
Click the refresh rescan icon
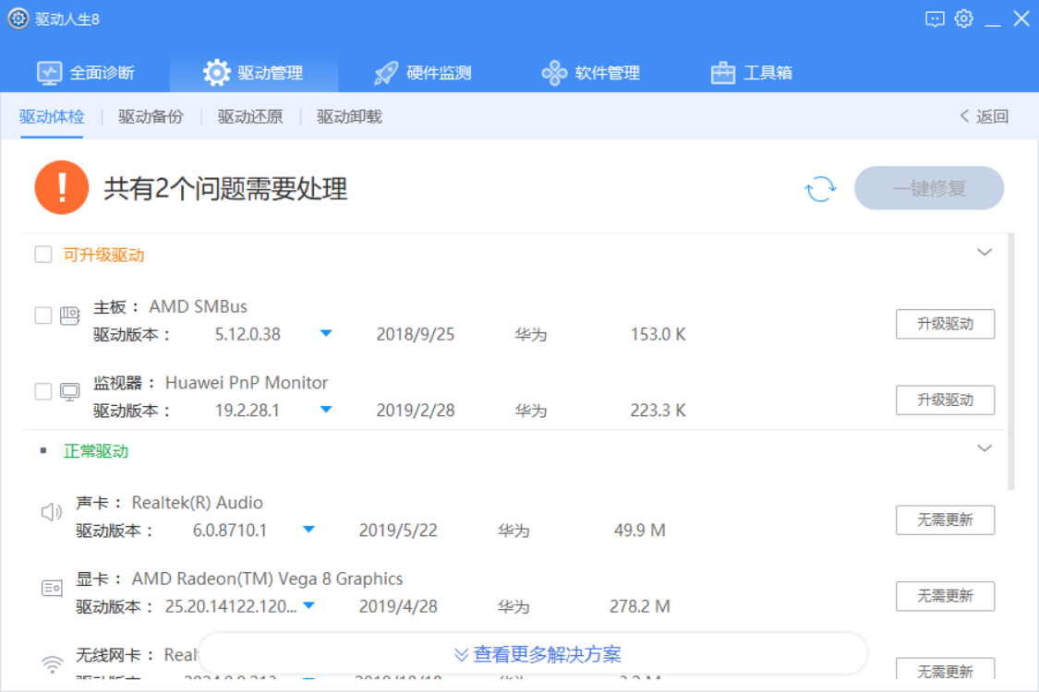[x=820, y=189]
